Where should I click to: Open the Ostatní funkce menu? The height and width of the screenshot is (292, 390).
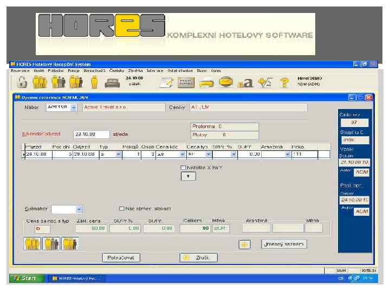coord(180,71)
